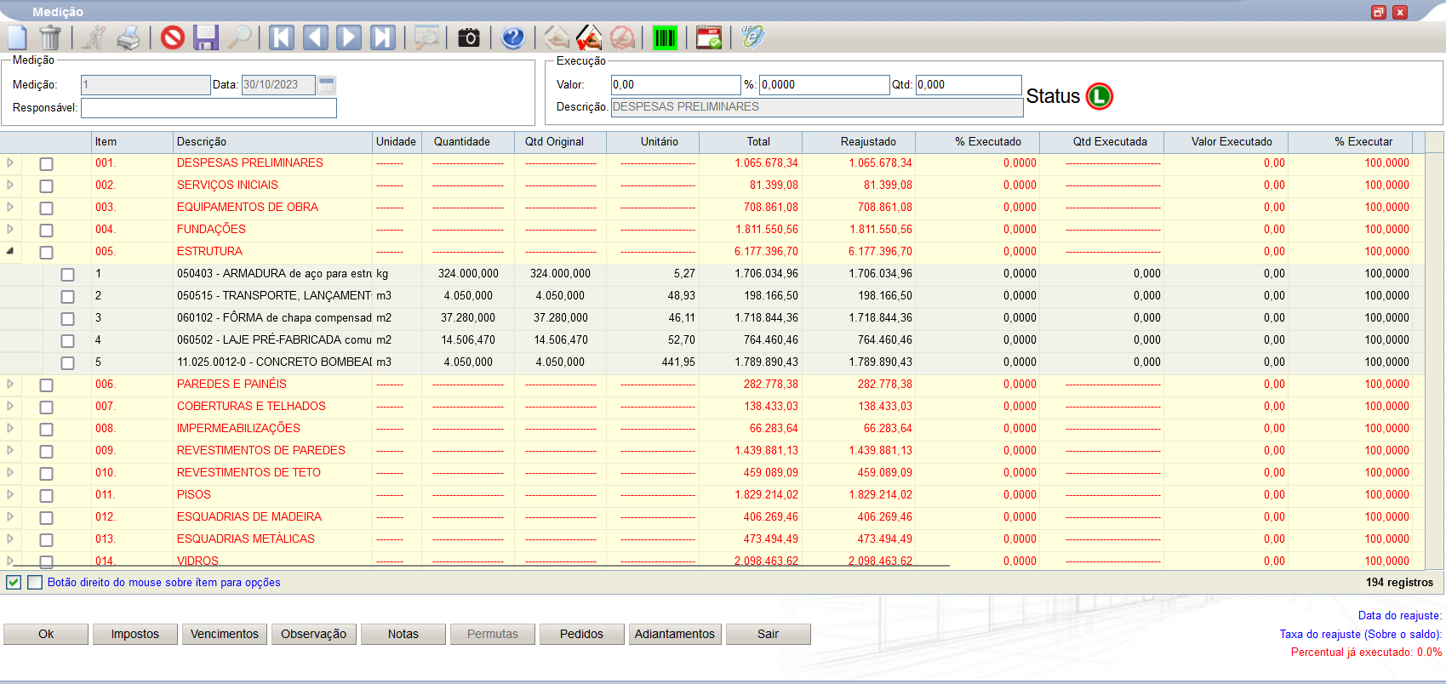Image resolution: width=1446 pixels, height=684 pixels.
Task: Click the Observação button
Action: pyautogui.click(x=314, y=634)
